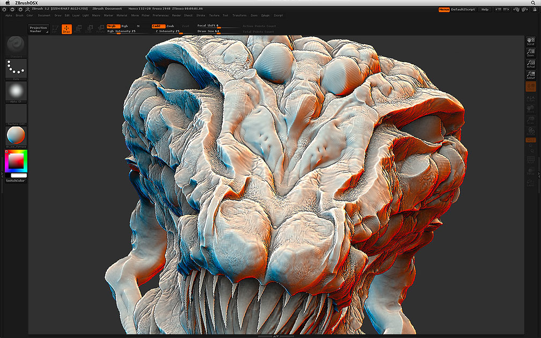Toggle Rgb painting mode

tap(125, 26)
